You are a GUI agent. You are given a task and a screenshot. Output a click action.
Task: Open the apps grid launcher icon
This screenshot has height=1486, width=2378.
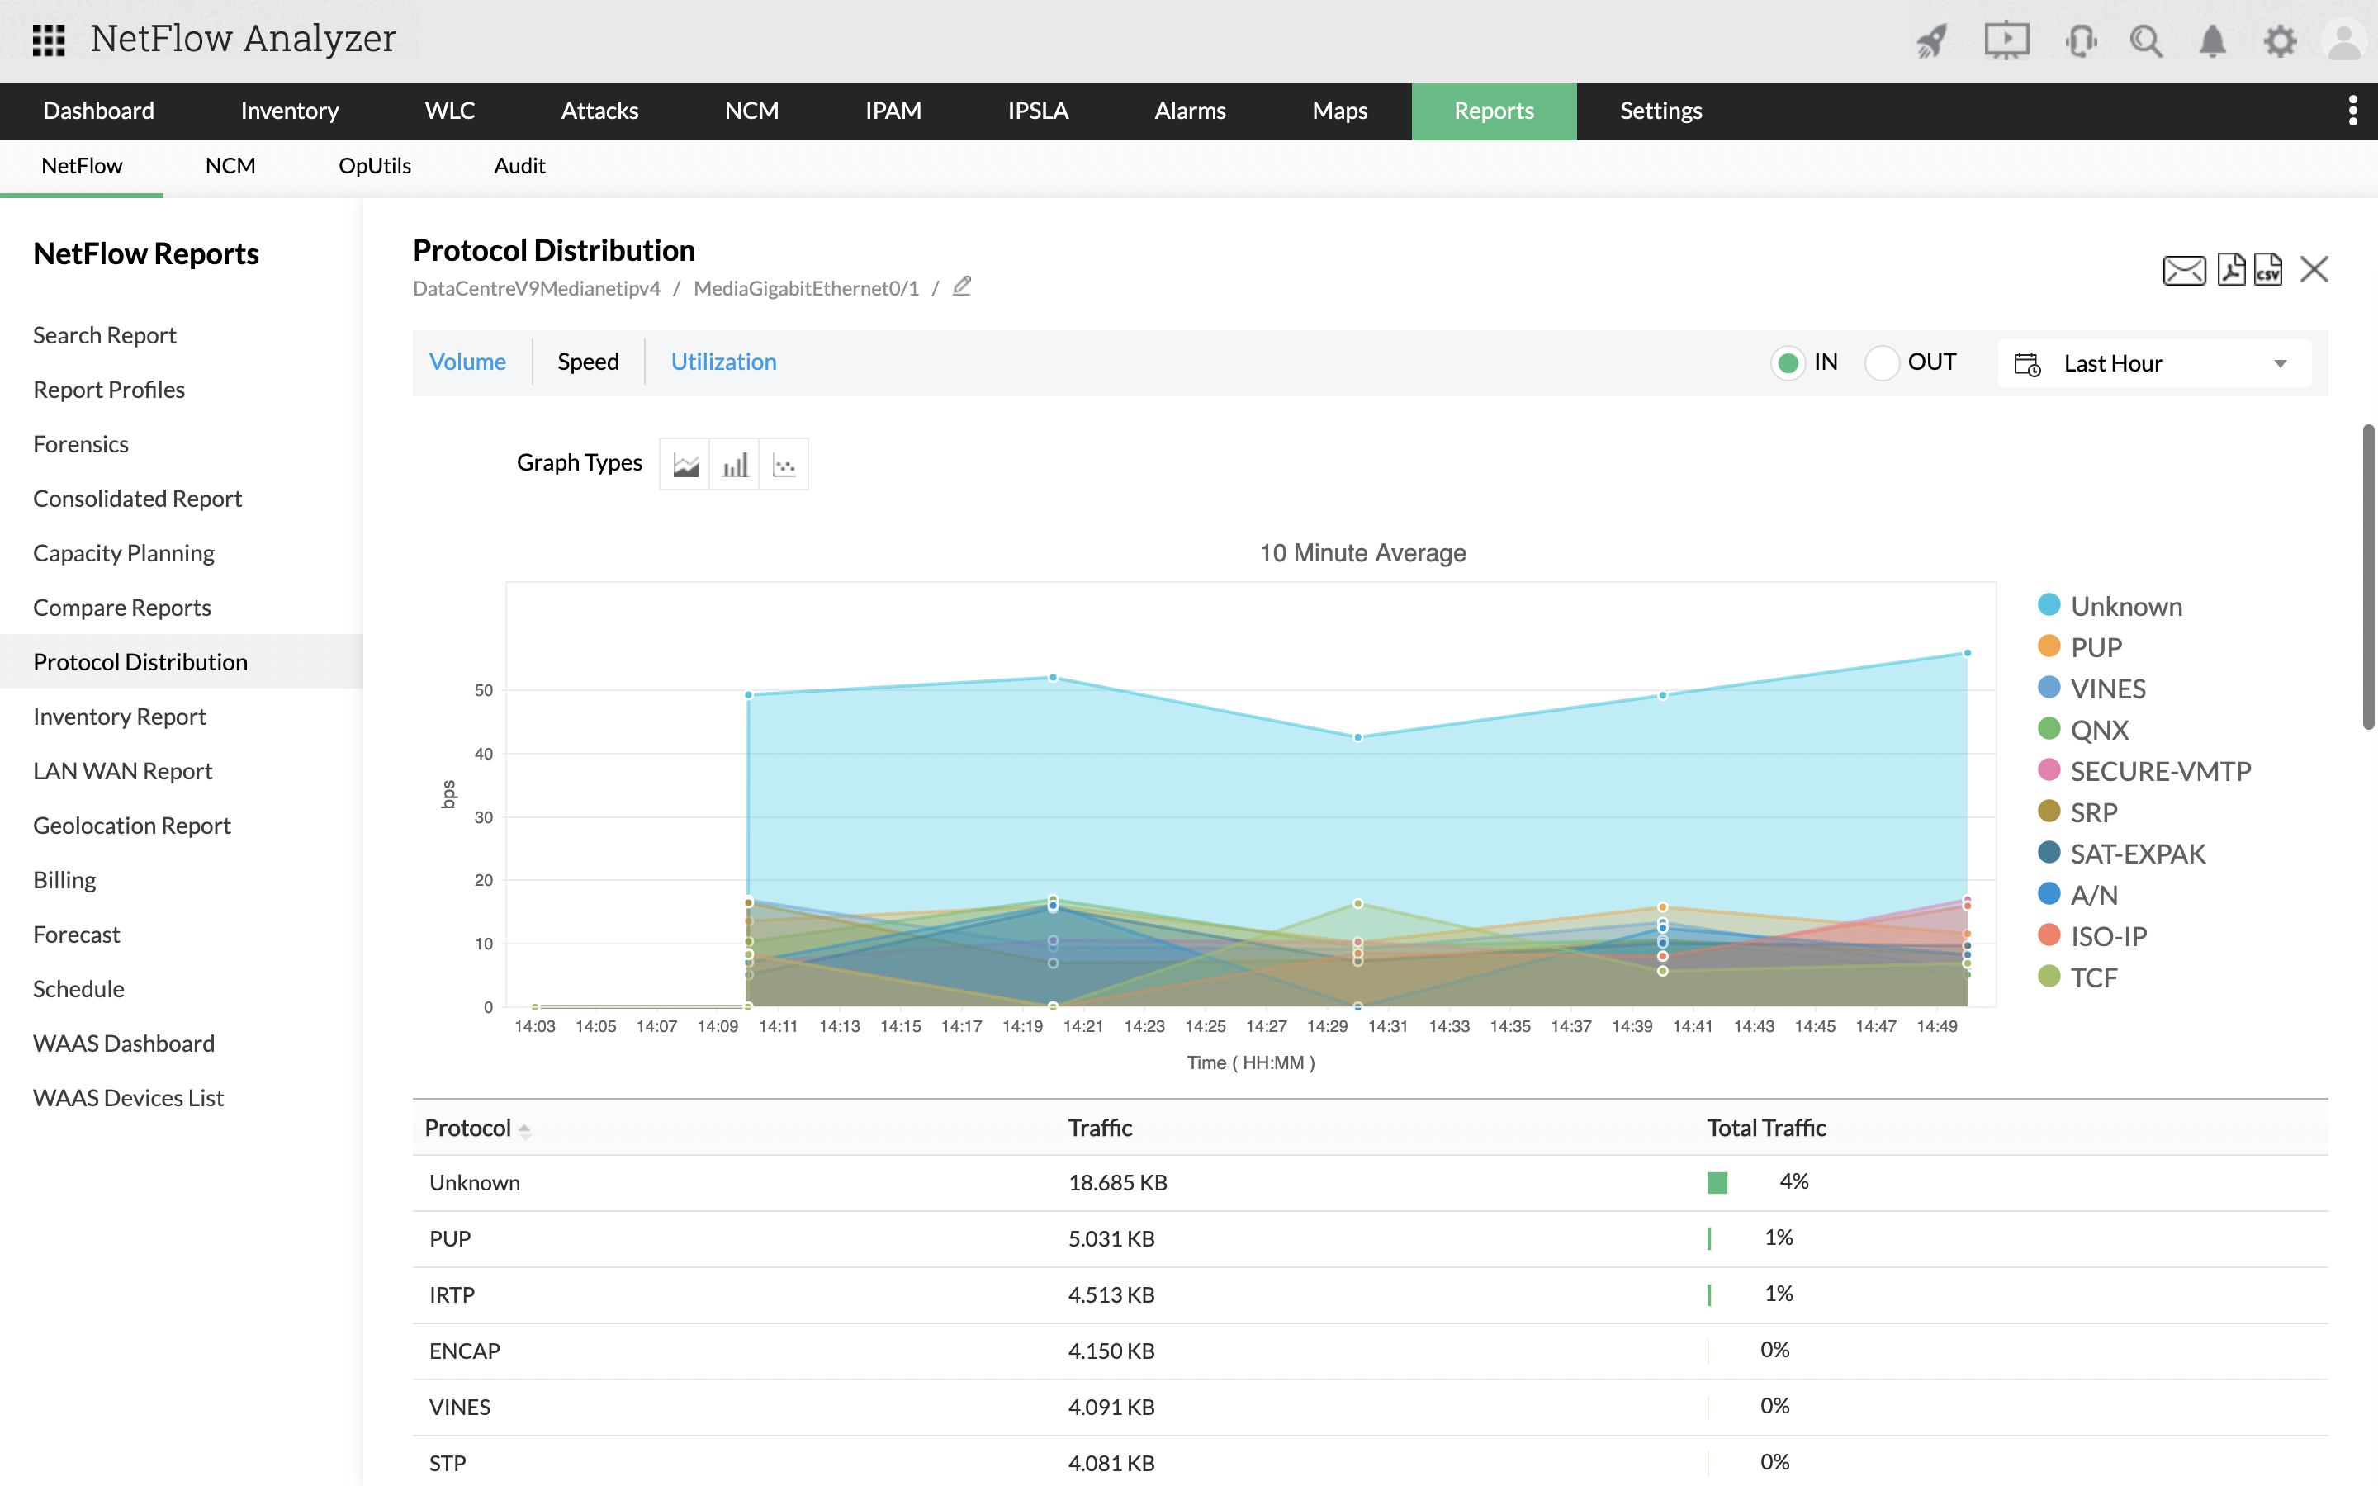point(48,40)
